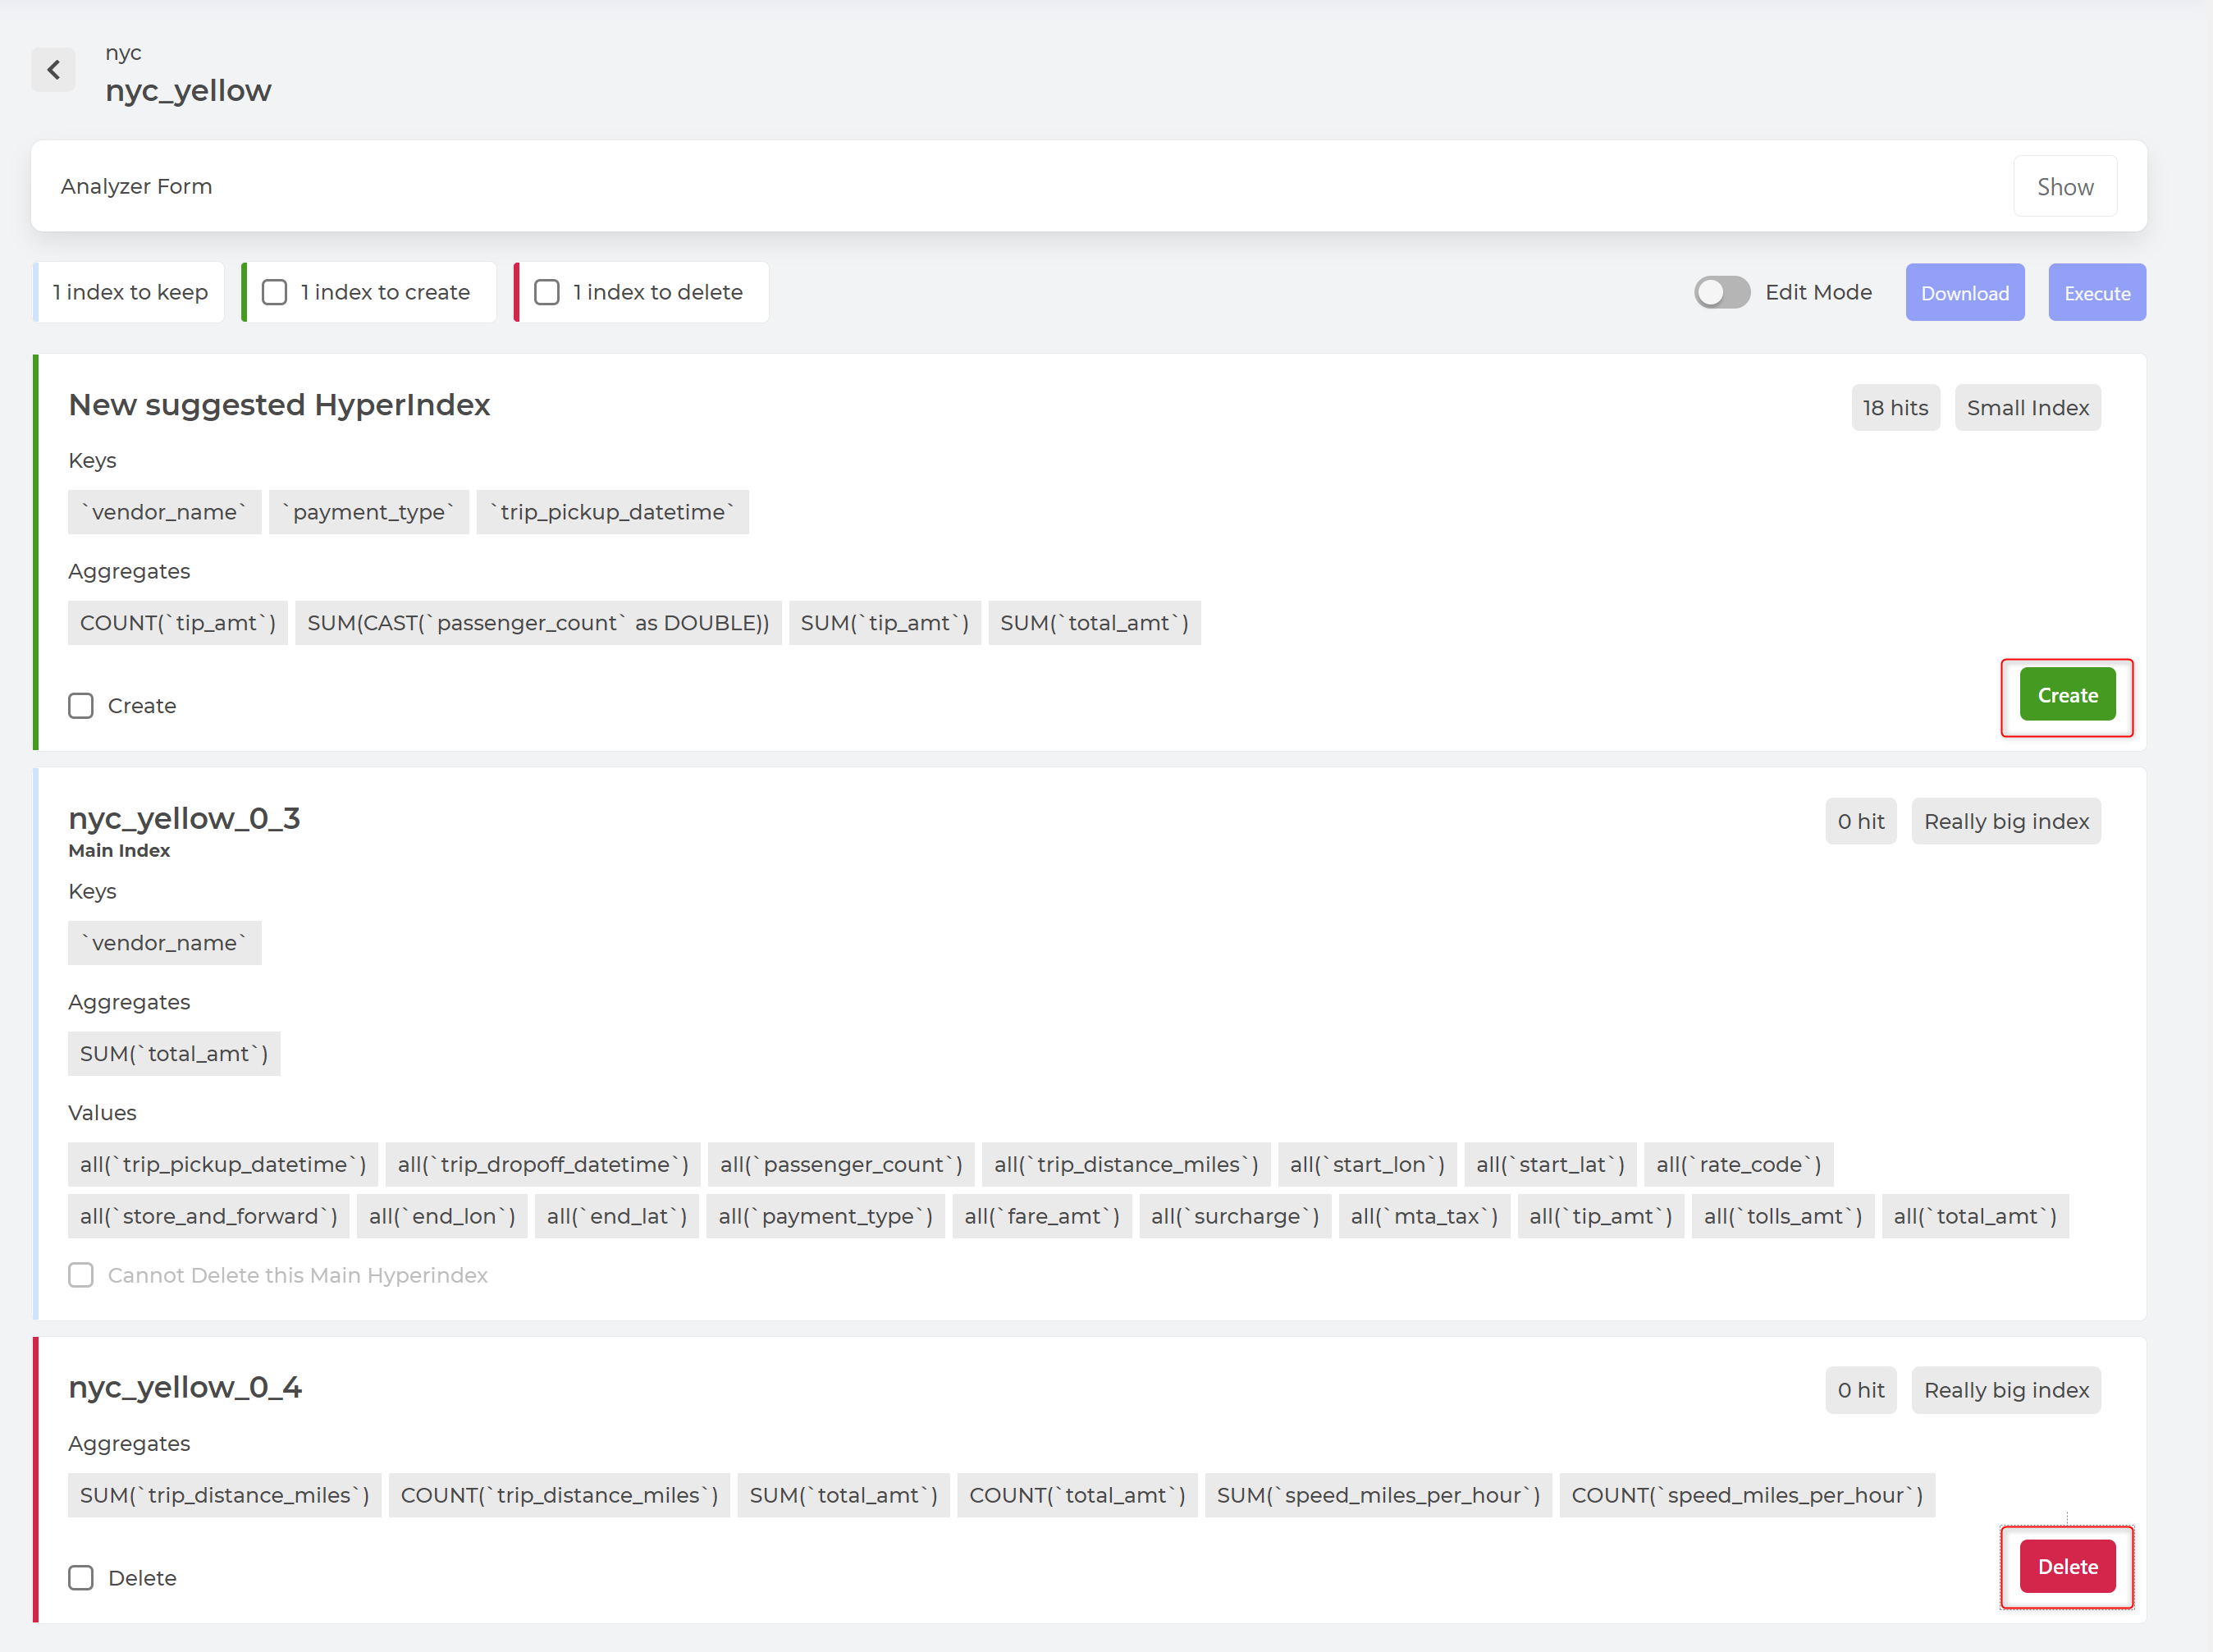Viewport: 2213px width, 1652px height.
Task: Click the 'Main Index' label
Action: [x=119, y=851]
